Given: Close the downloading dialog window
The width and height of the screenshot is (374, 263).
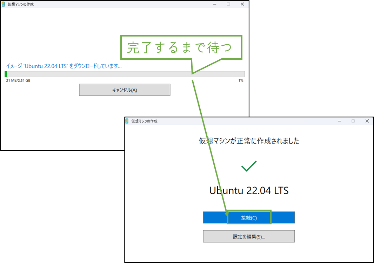Looking at the screenshot, I should tap(242, 4).
